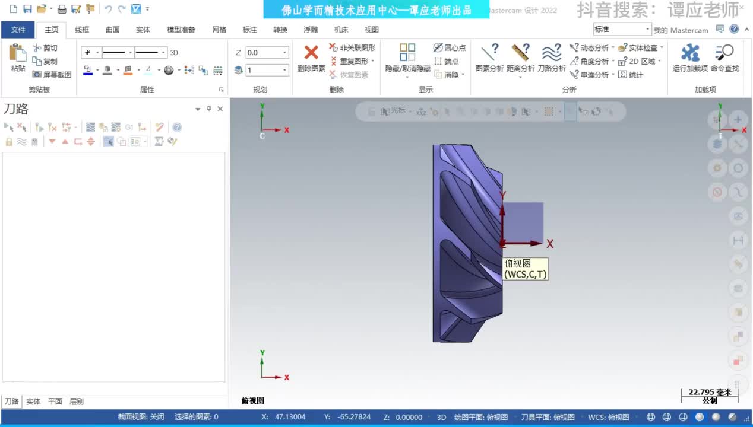Click 我的 Mastercam link
The width and height of the screenshot is (753, 427).
681,30
